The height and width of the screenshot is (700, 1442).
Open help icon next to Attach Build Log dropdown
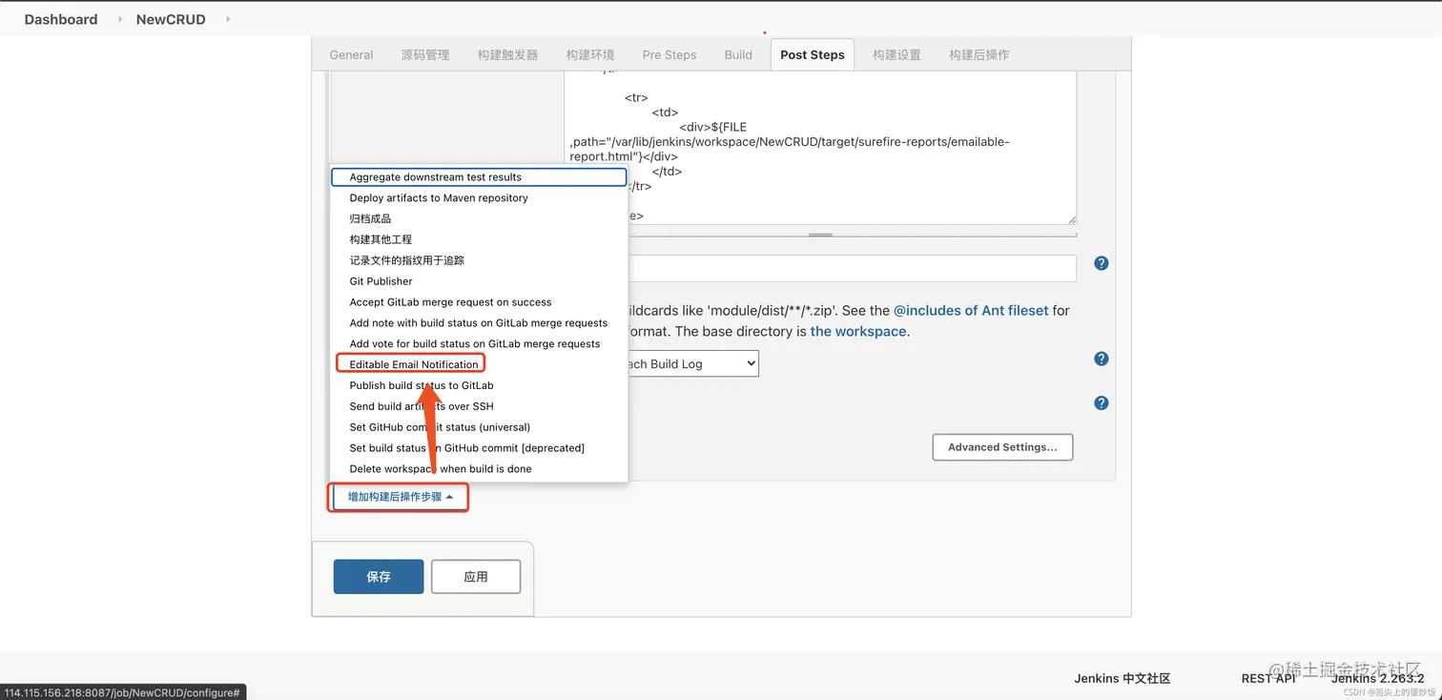tap(1101, 359)
